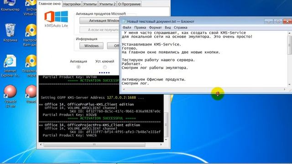
Task: Open the ImDisk Virtual Disk shortcut
Action: [x=31, y=8]
